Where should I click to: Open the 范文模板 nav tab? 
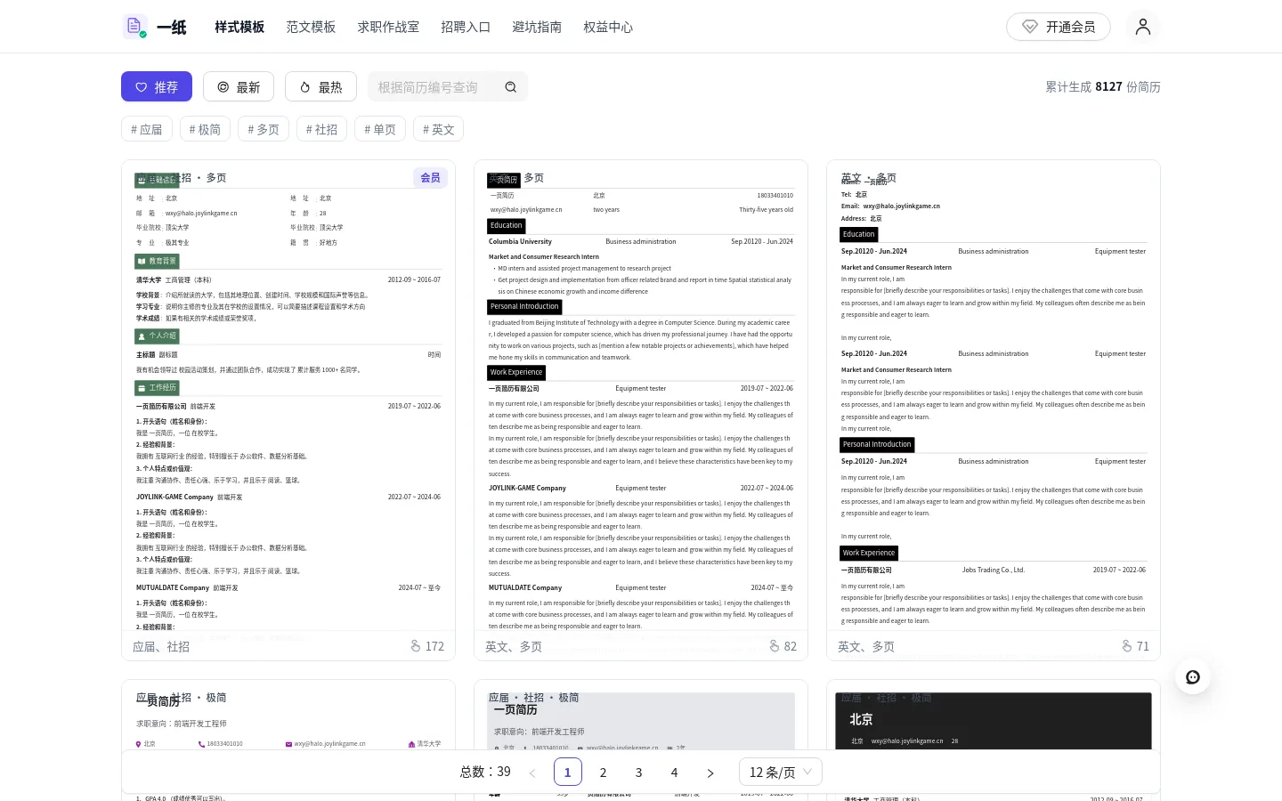[x=311, y=27]
